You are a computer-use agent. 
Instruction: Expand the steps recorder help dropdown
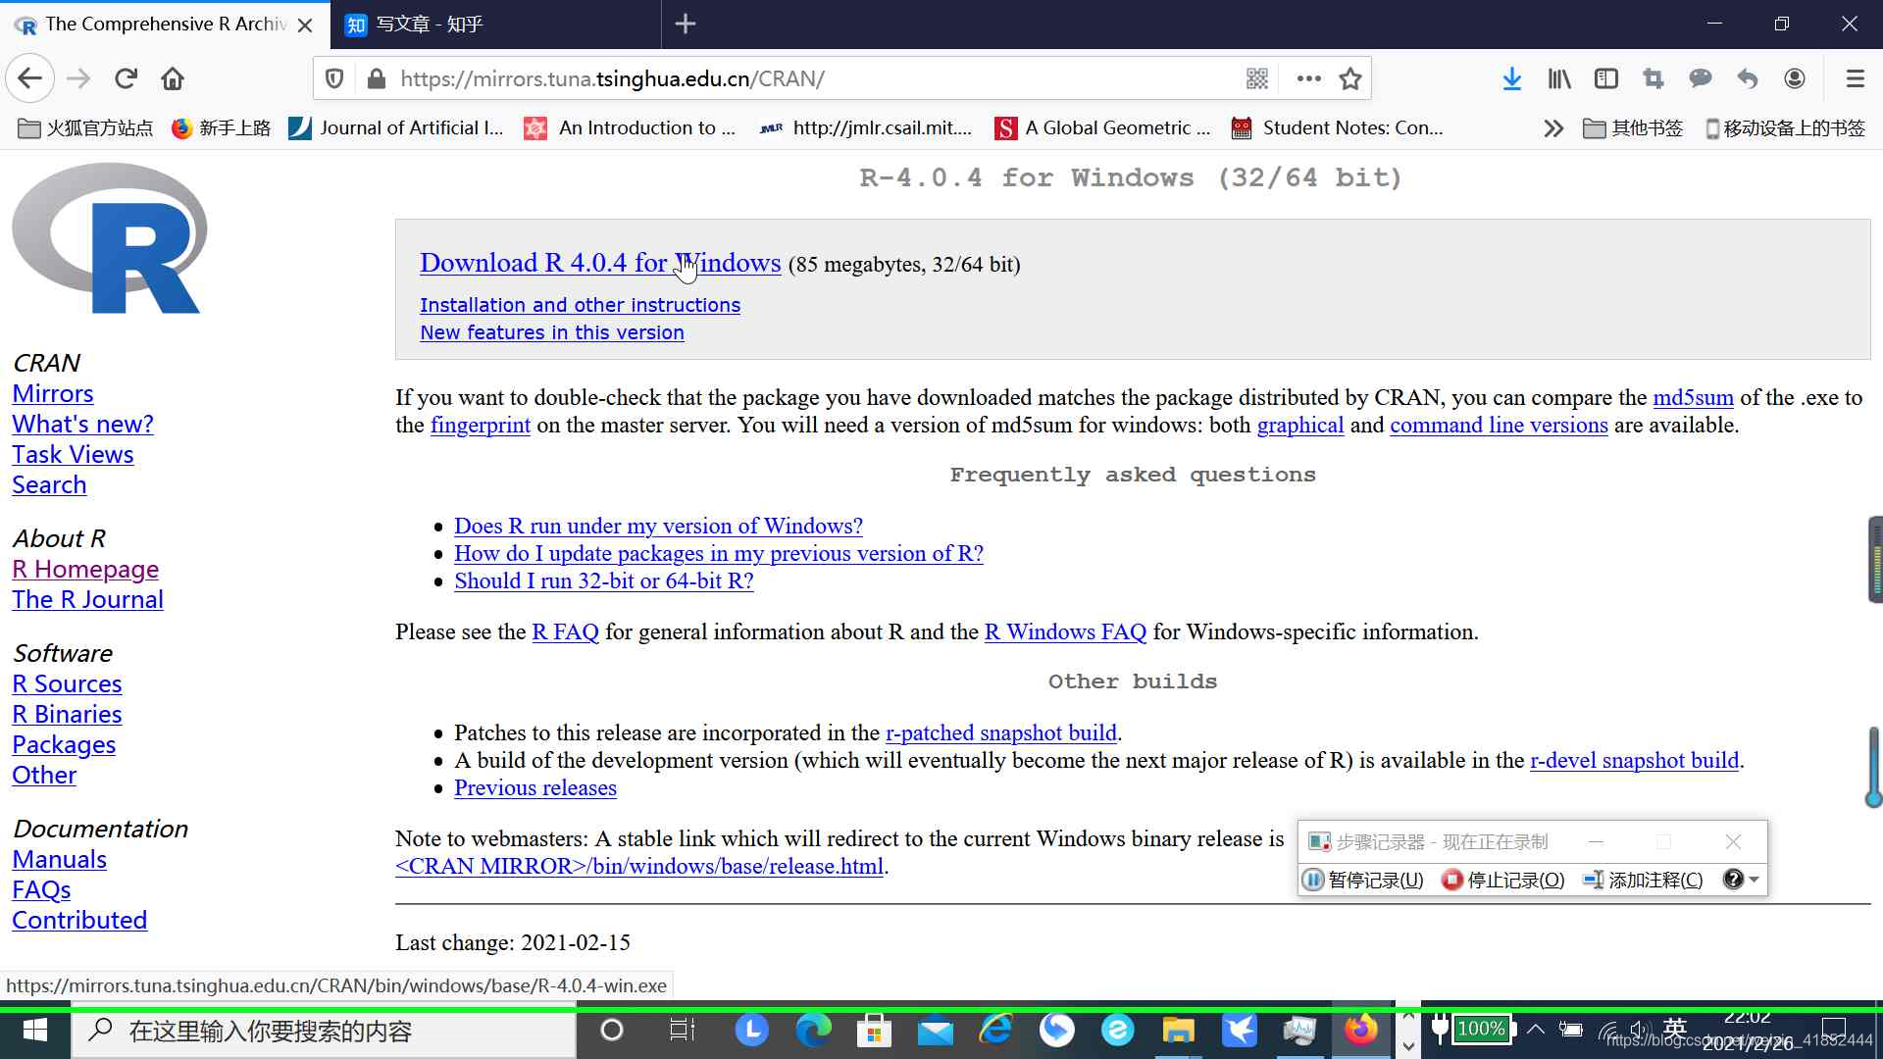(x=1754, y=880)
